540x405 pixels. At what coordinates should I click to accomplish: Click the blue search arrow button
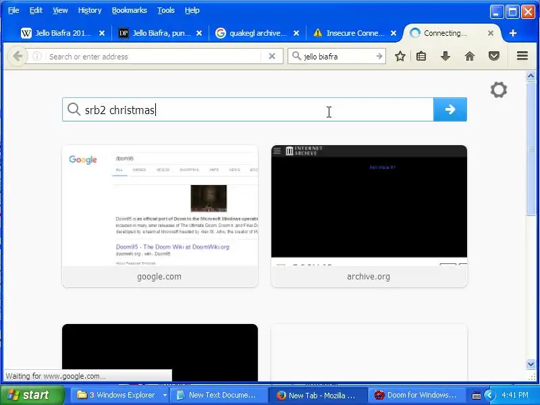click(450, 109)
